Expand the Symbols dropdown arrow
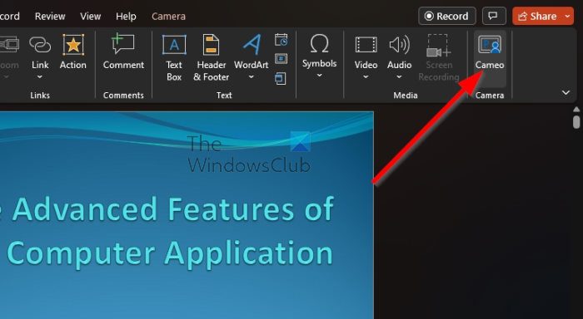Screen dimensions: 583x319 pos(319,76)
